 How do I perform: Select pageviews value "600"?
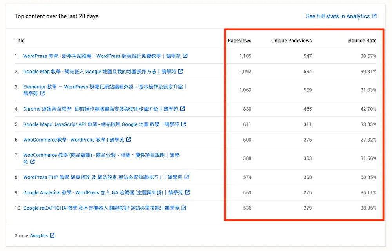247,140
